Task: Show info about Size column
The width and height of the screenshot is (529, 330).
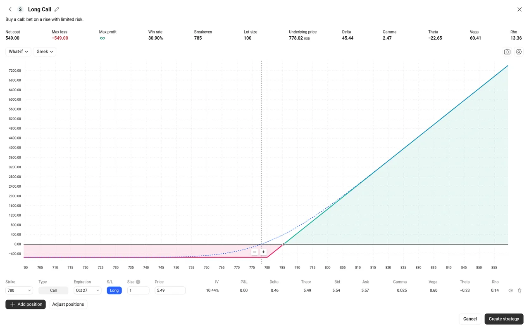Action: coord(138,282)
